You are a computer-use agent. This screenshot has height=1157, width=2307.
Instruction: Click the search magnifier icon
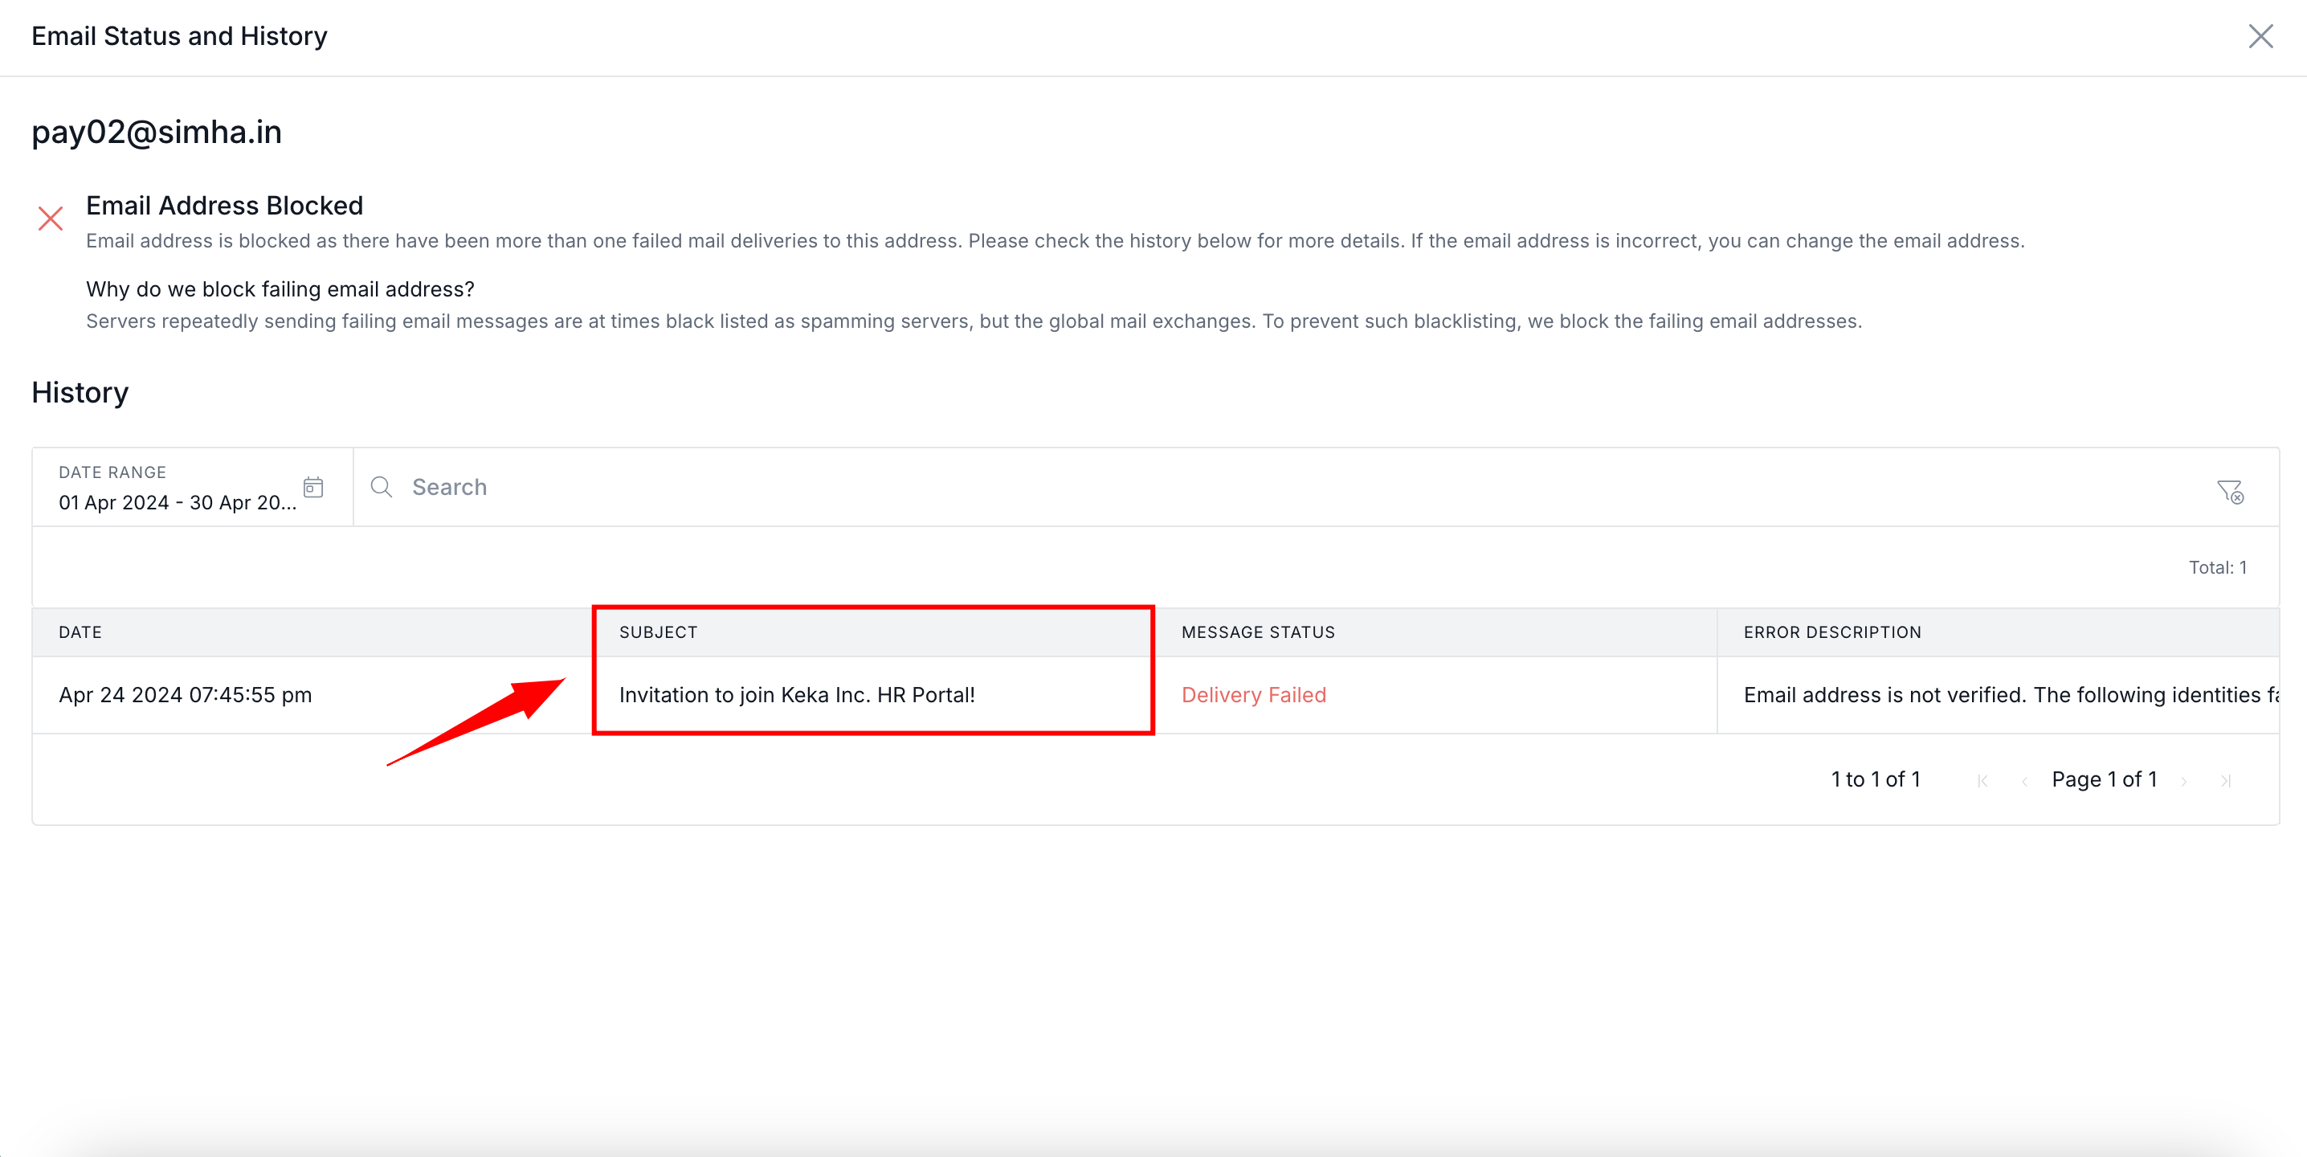pyautogui.click(x=382, y=487)
